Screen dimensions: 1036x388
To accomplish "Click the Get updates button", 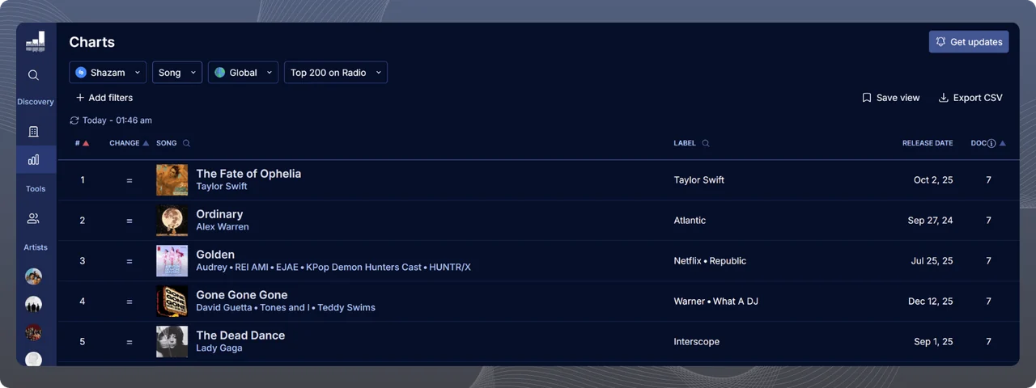I will pyautogui.click(x=969, y=42).
